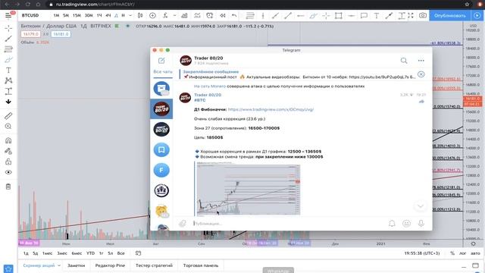Open Редактор Pine tab
This screenshot has width=485, height=273.
click(x=110, y=265)
